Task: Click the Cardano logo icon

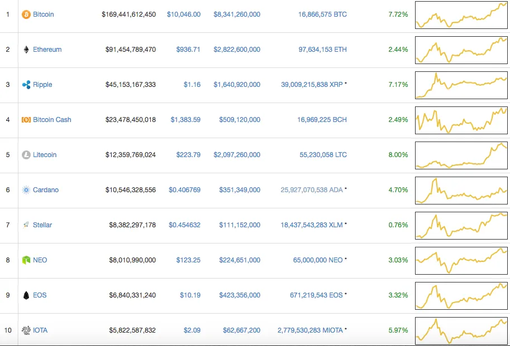Action: [26, 189]
